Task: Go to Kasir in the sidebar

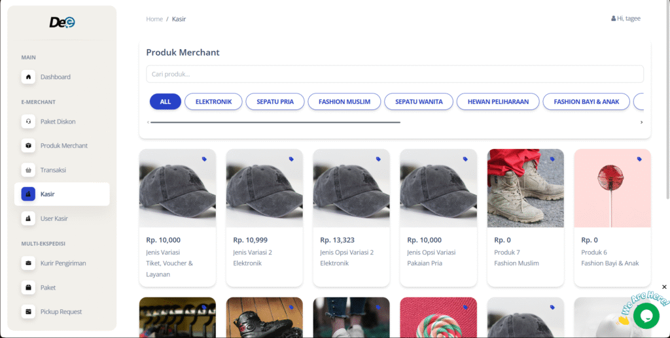Action: click(x=62, y=194)
